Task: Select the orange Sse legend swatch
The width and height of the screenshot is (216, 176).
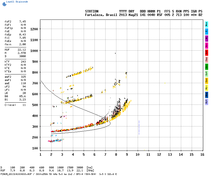Action: pos(207,81)
